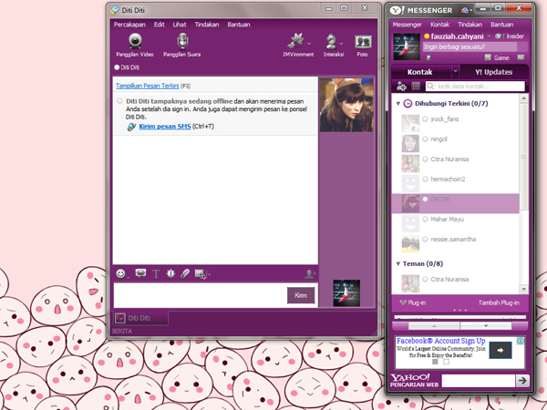The image size is (547, 410).
Task: Open the Messenger menu
Action: point(408,25)
